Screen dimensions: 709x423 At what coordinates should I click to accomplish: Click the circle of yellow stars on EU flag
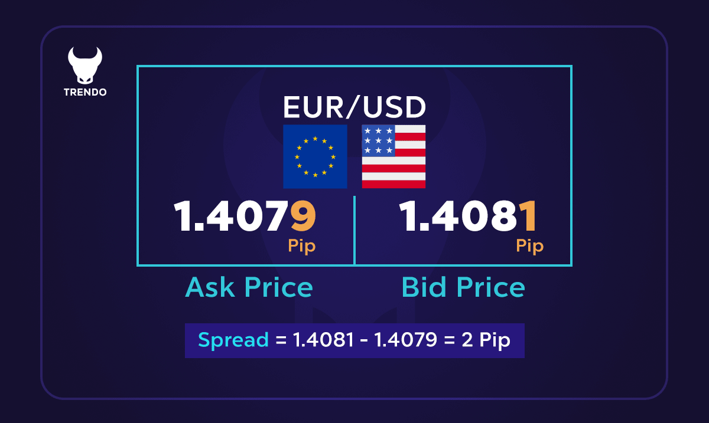[x=315, y=156]
